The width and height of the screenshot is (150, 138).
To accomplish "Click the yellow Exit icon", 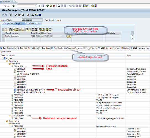I will 51,6.
